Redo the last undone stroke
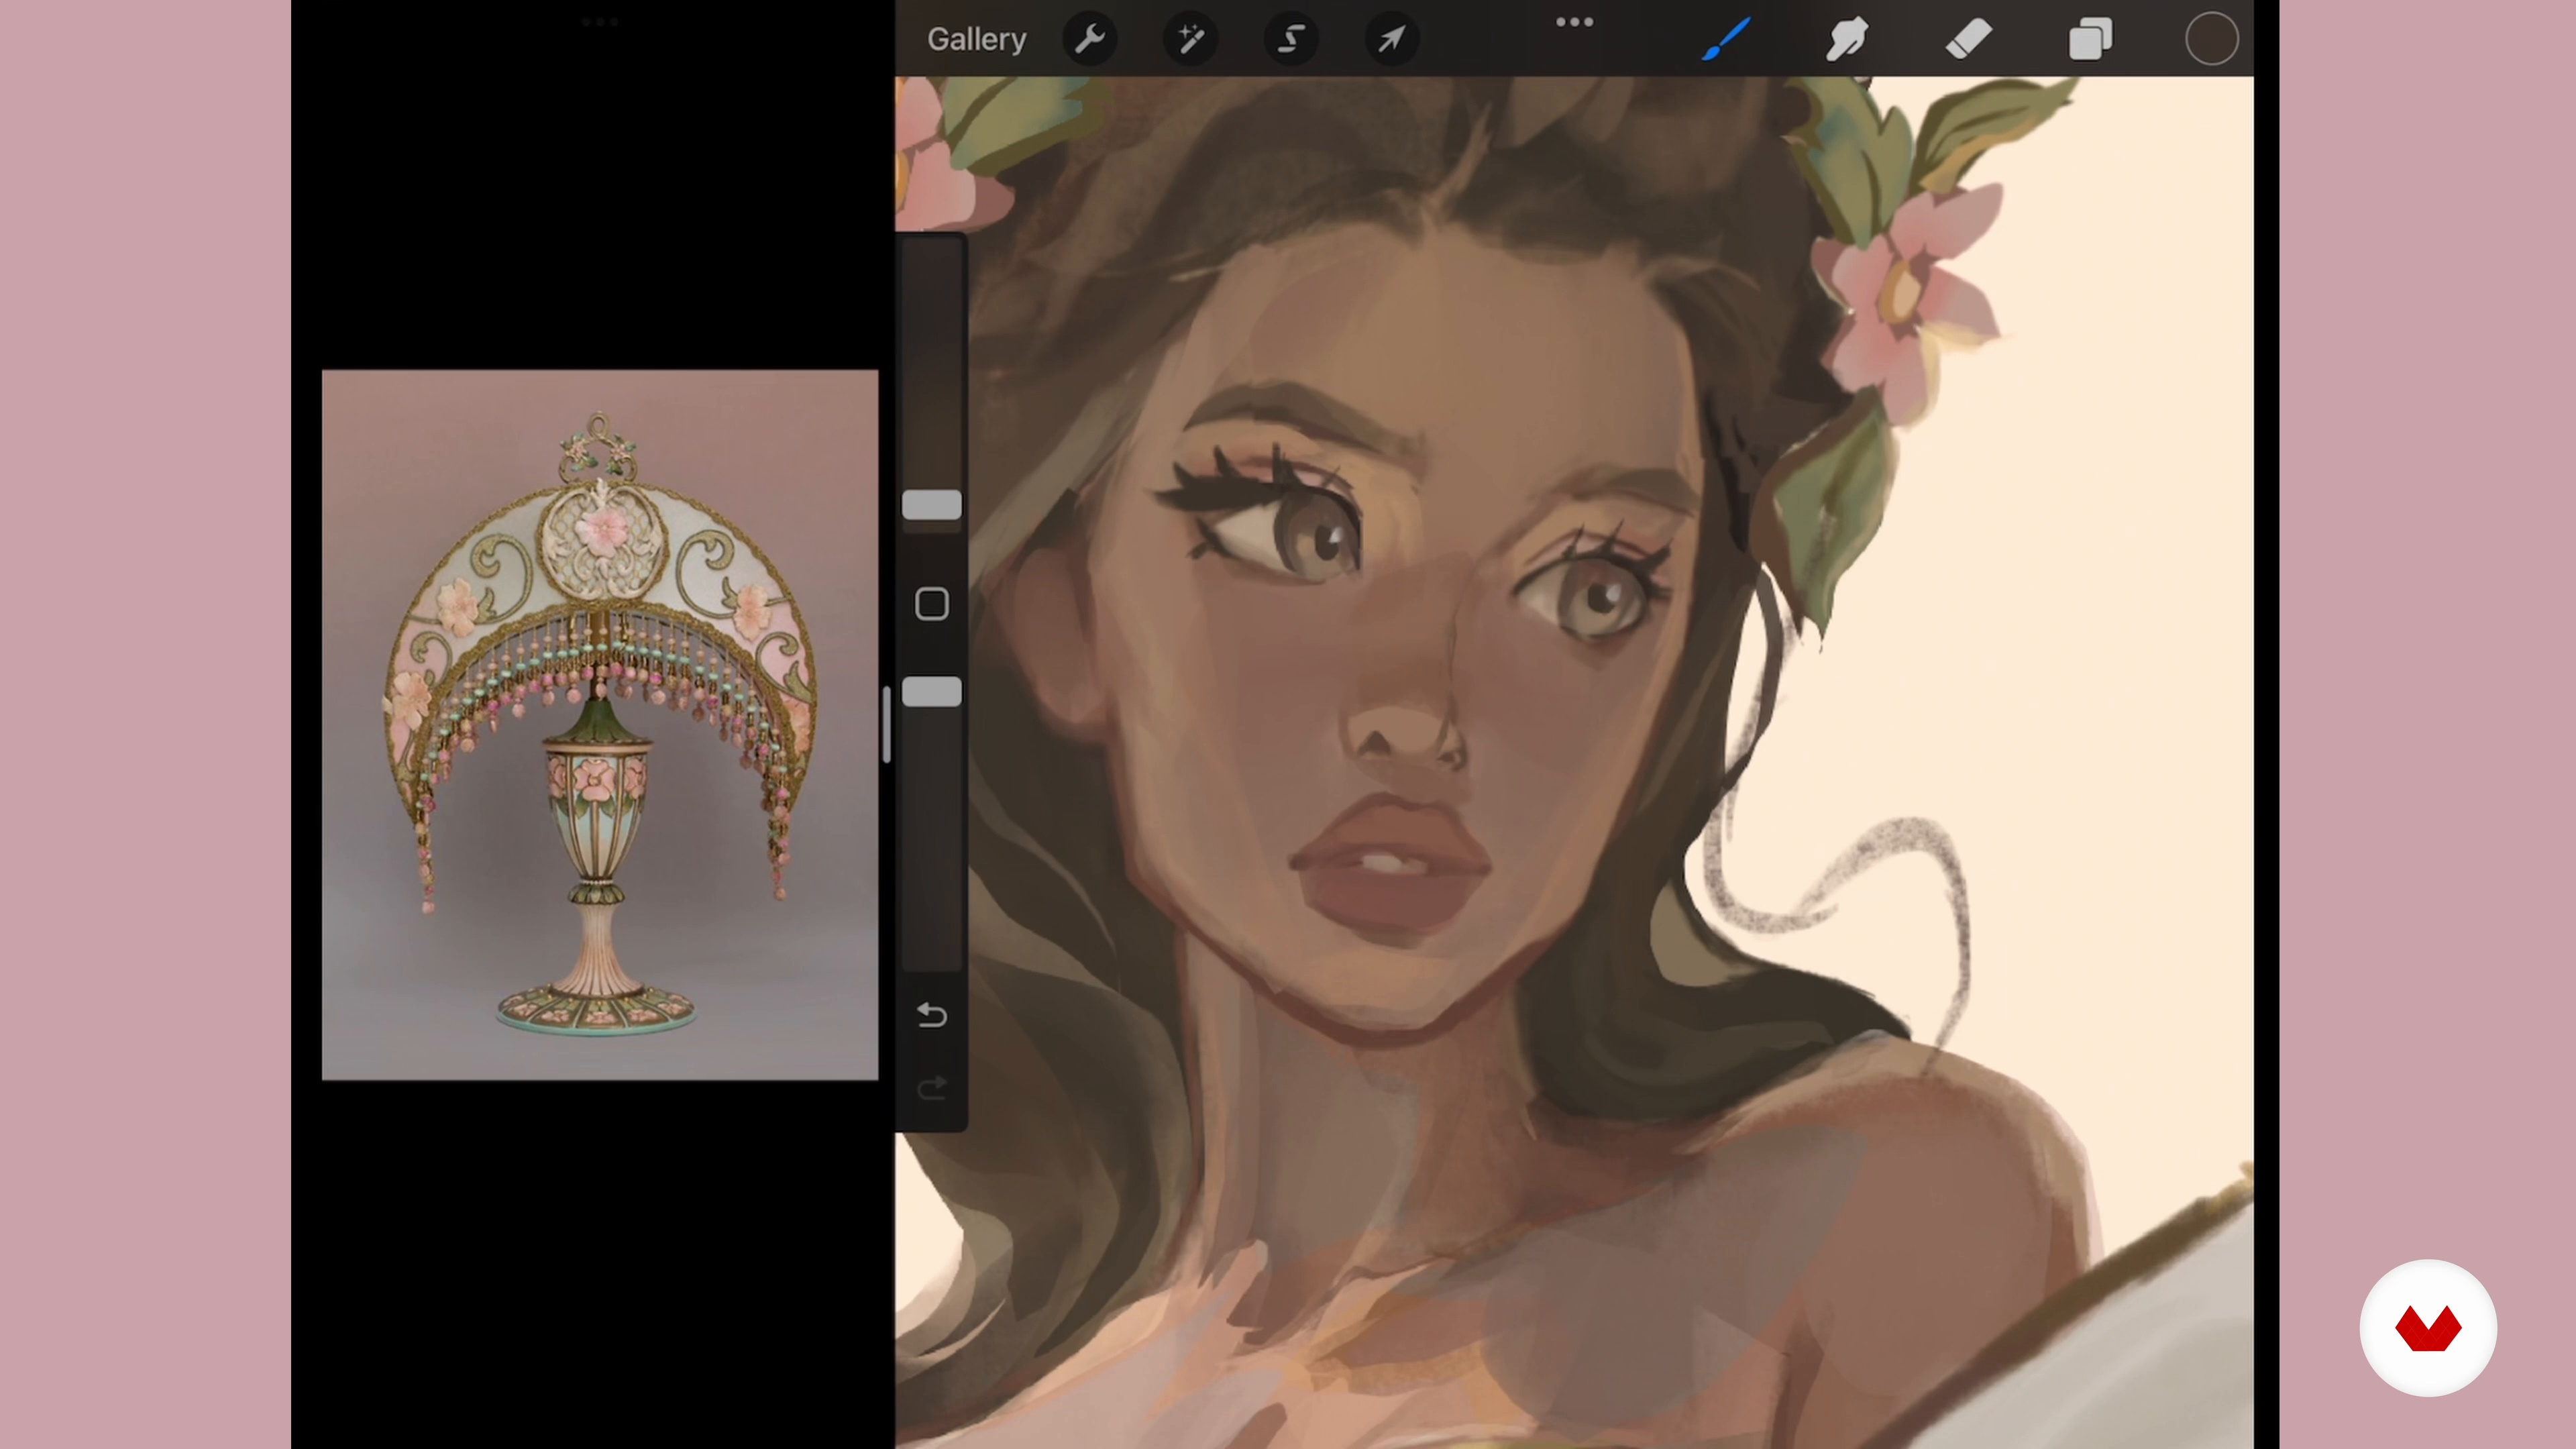Image resolution: width=2576 pixels, height=1449 pixels. (931, 1087)
